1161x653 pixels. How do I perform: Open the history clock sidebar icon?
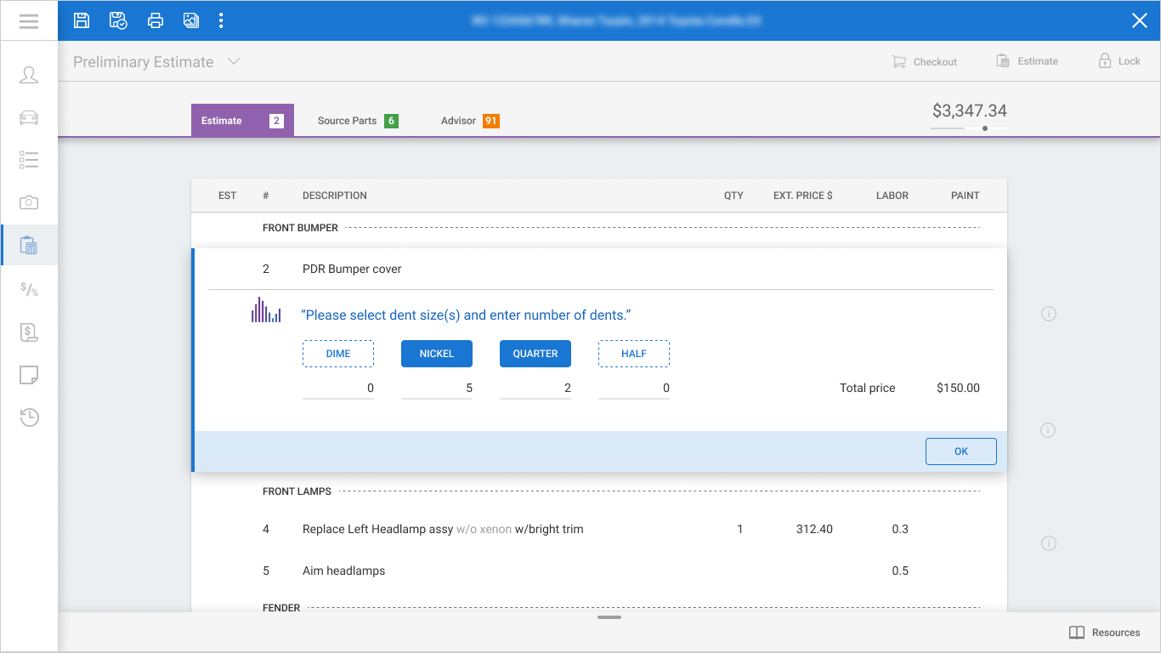29,417
